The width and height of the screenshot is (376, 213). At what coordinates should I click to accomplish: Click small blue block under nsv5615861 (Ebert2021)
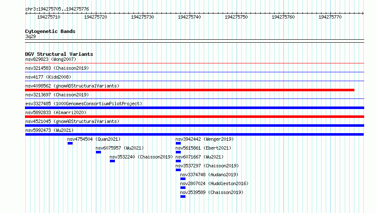tap(178, 152)
